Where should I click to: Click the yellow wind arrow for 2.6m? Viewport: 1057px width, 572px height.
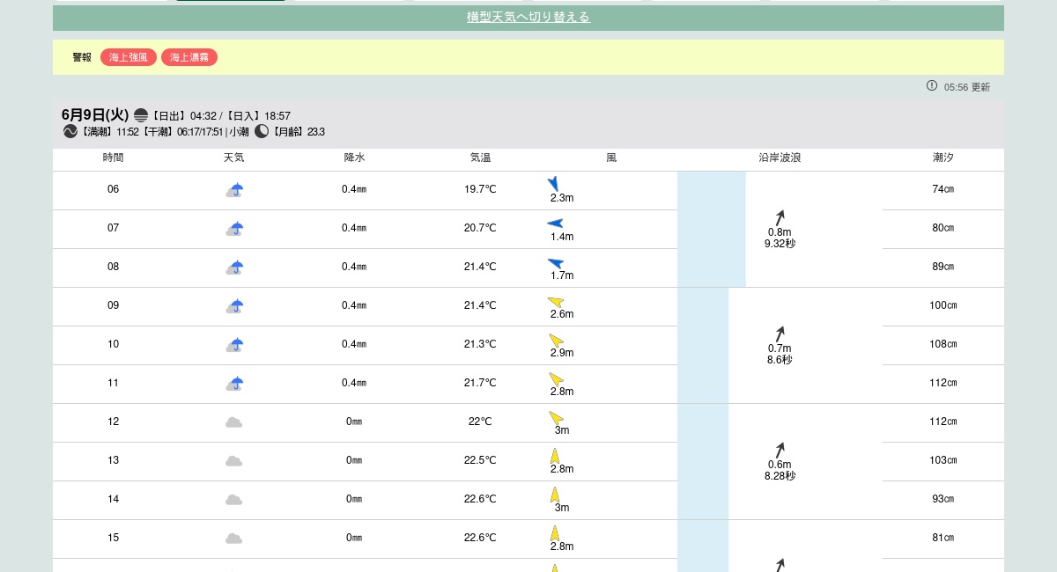555,302
